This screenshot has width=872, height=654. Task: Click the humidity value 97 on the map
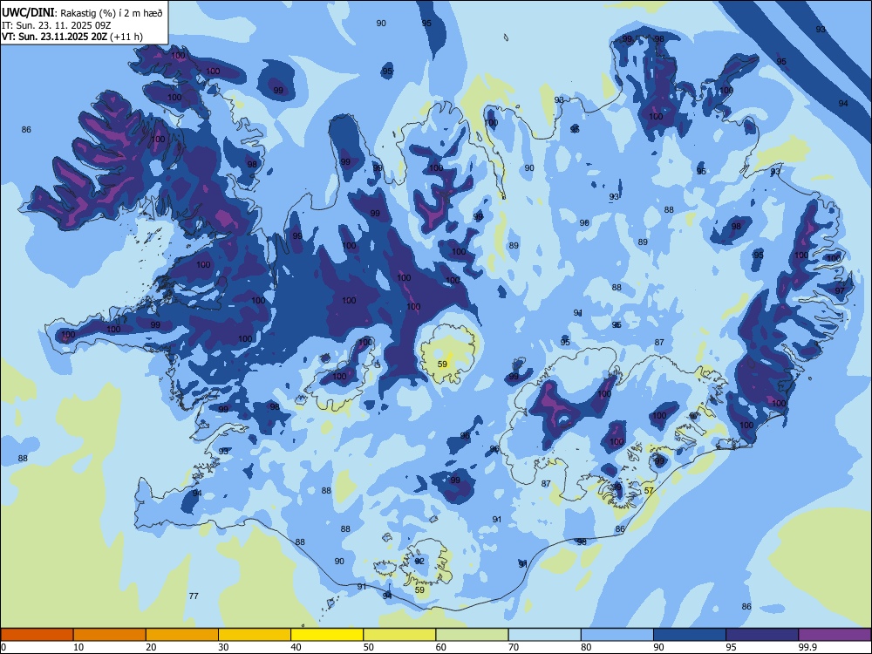point(840,290)
